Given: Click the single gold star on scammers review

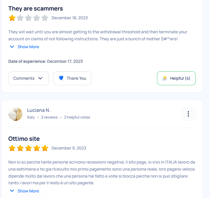Looking at the screenshot, I should pos(12,18).
